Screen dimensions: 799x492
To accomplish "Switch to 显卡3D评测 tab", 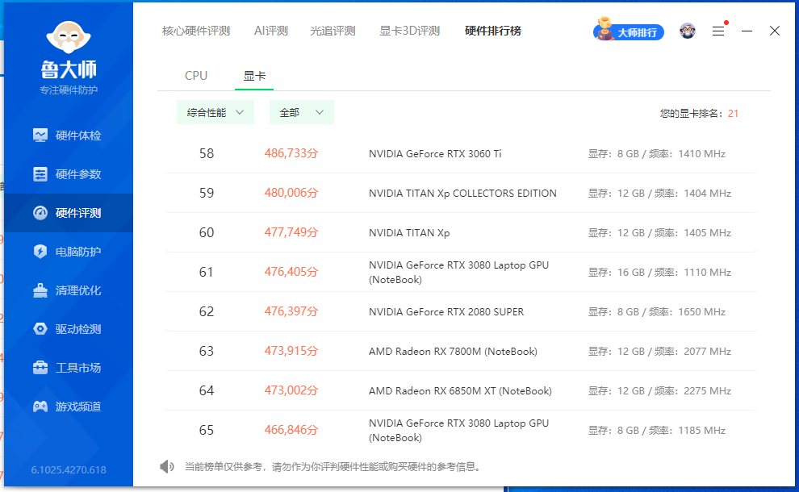I will click(x=410, y=31).
